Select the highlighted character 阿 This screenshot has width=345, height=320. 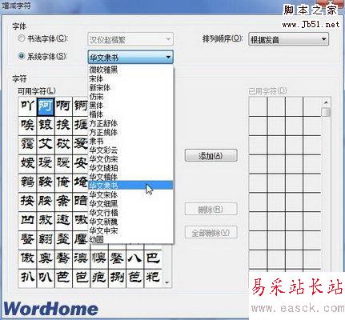coord(46,106)
